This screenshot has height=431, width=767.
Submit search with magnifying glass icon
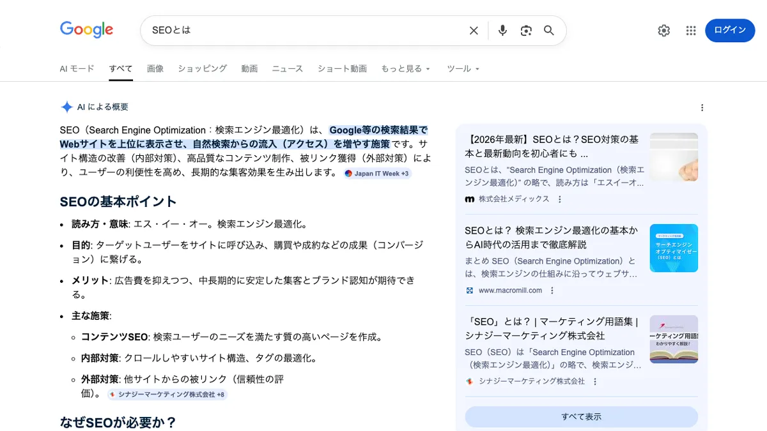pos(549,31)
